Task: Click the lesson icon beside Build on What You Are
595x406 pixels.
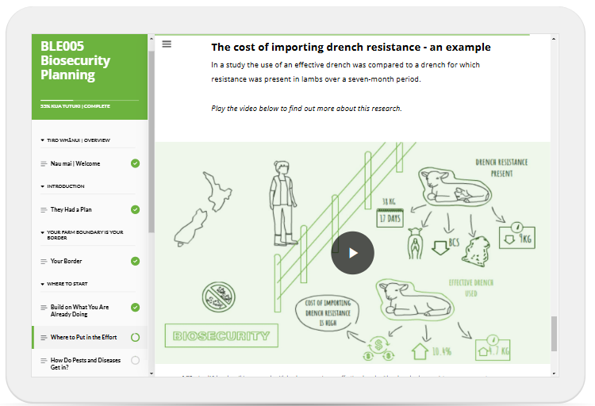Action: 44,308
